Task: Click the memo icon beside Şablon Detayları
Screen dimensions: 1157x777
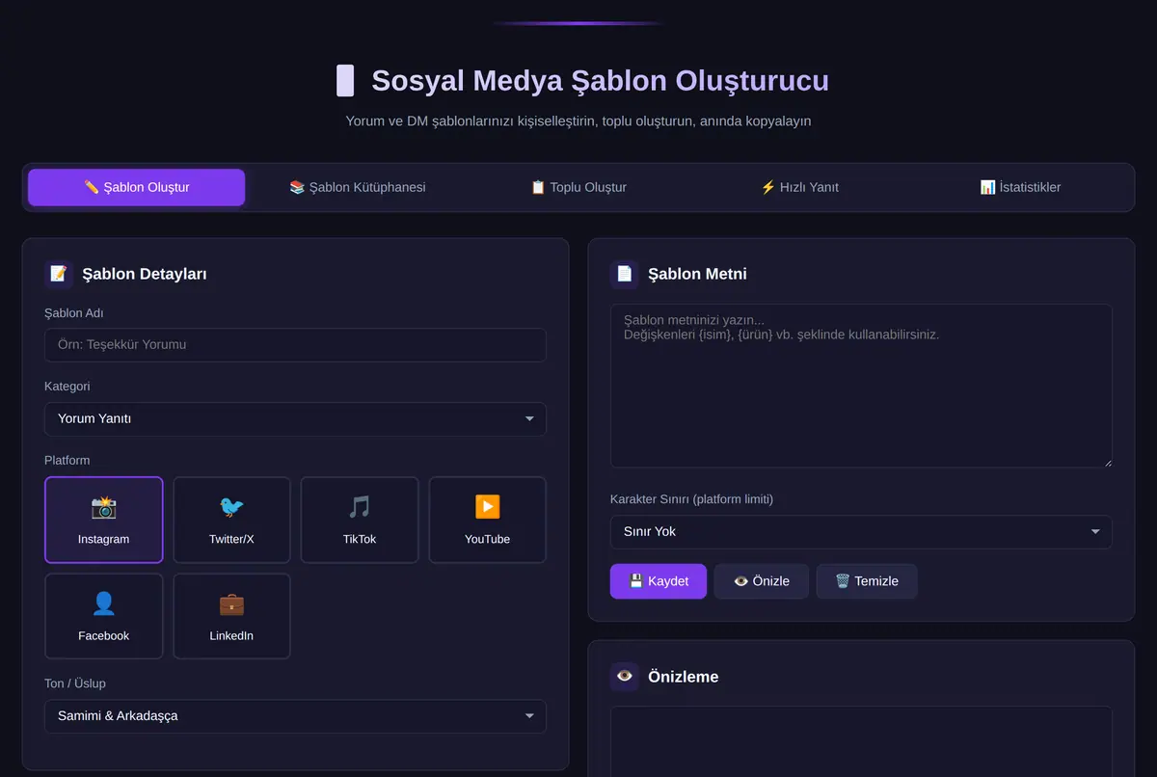Action: pyautogui.click(x=59, y=274)
